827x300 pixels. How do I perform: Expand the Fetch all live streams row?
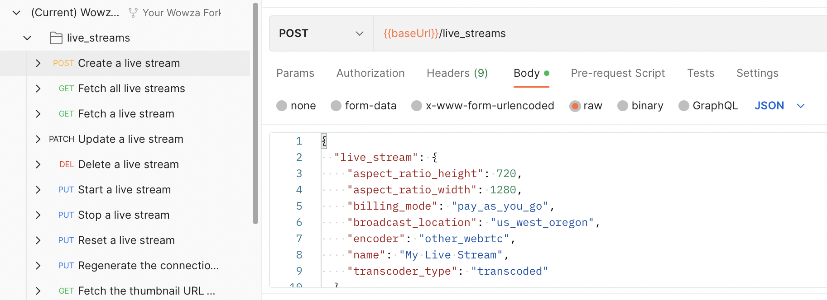tap(38, 89)
